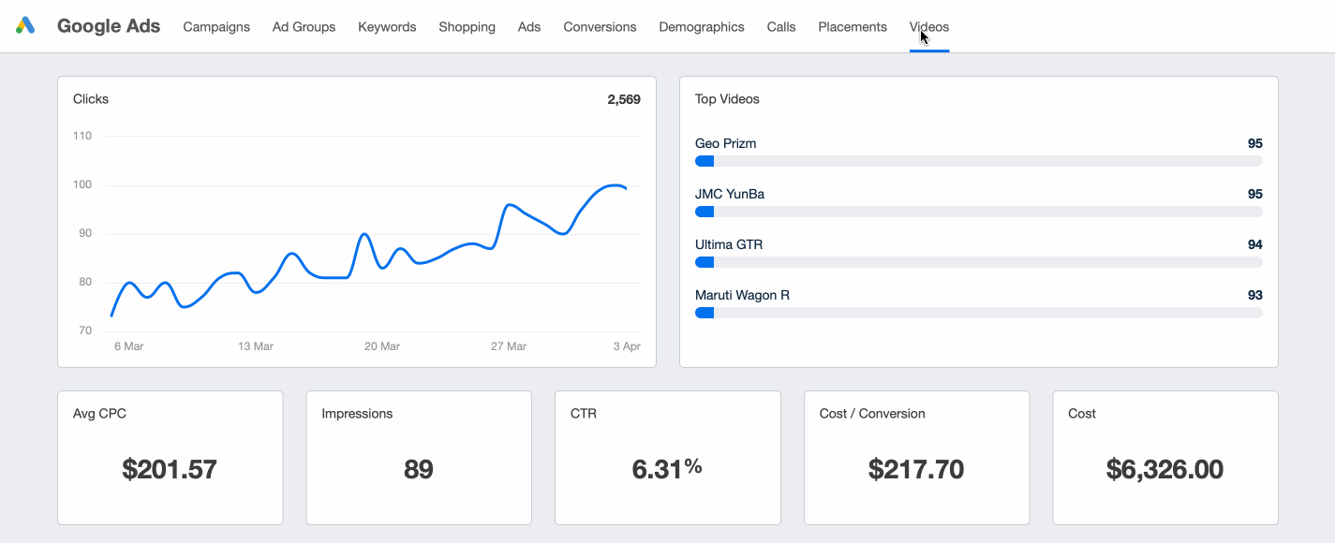Screen dimensions: 1335x543
Task: Click the Google Ads logo icon
Action: 25,26
